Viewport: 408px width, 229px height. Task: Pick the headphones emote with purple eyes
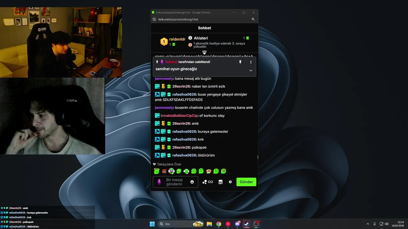click(x=171, y=171)
